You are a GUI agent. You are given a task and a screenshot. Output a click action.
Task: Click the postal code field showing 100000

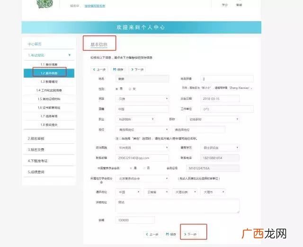pos(135,220)
